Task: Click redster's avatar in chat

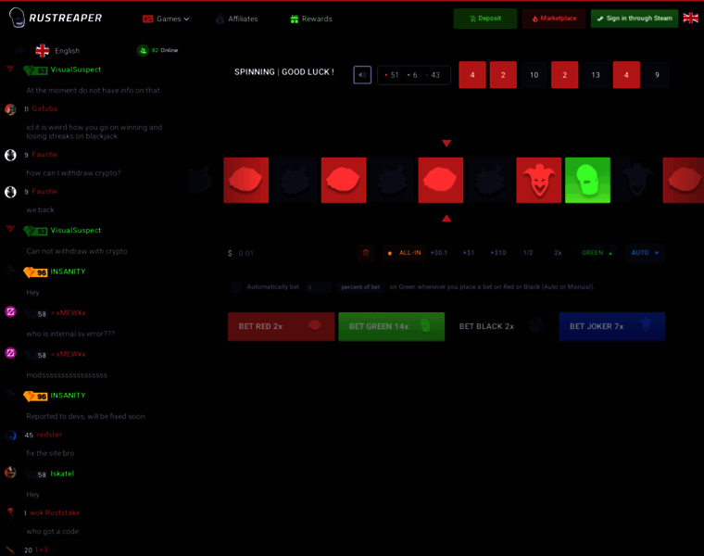Action: [10, 436]
